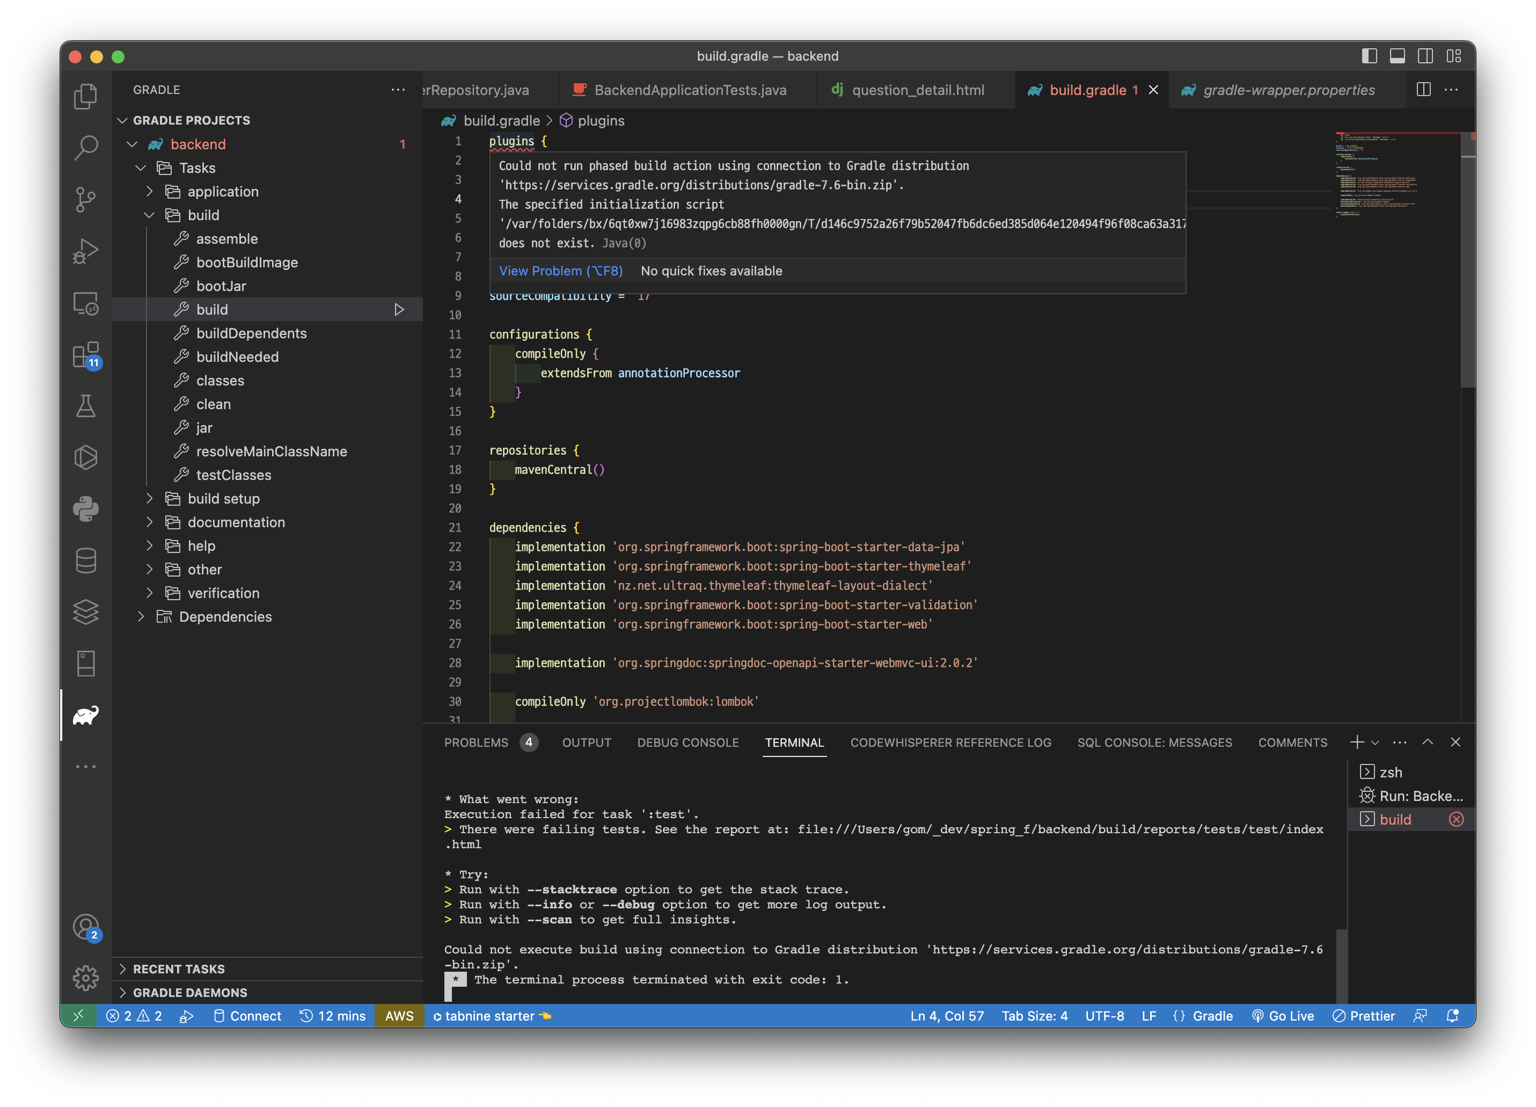Viewport: 1536px width, 1107px height.
Task: Open the Gradle elephant sidebar view
Action: pos(86,715)
